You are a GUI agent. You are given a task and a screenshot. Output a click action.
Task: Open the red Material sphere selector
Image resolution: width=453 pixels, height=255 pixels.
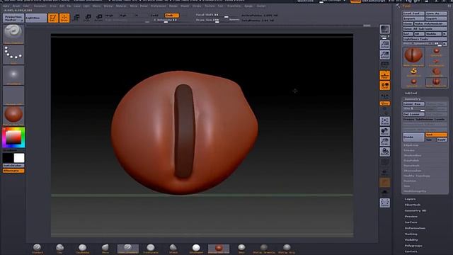(13, 115)
